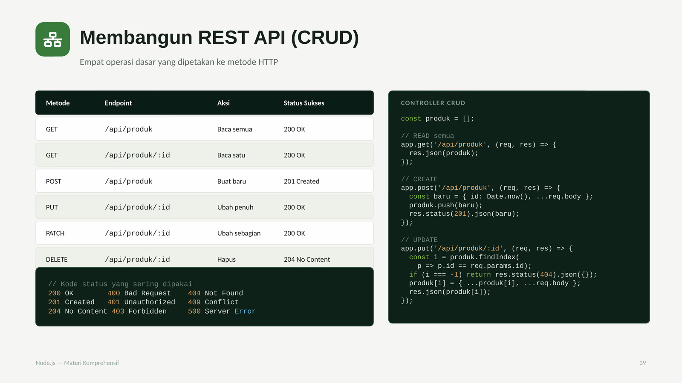
Task: Click "500 Server Error" in the status list
Action: [x=222, y=312]
